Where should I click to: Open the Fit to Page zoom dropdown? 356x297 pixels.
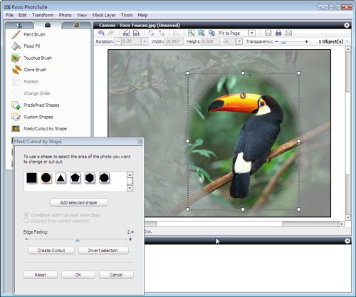tap(252, 33)
